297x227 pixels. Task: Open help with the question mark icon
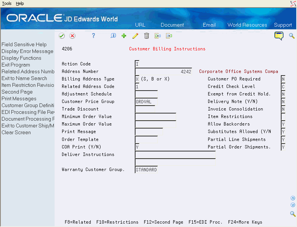tap(93, 36)
